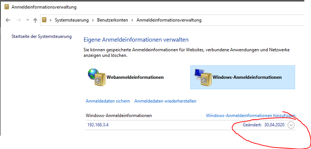This screenshot has width=311, height=149.
Task: Navigate to Benutzerkonten breadcrumb
Action: click(112, 20)
